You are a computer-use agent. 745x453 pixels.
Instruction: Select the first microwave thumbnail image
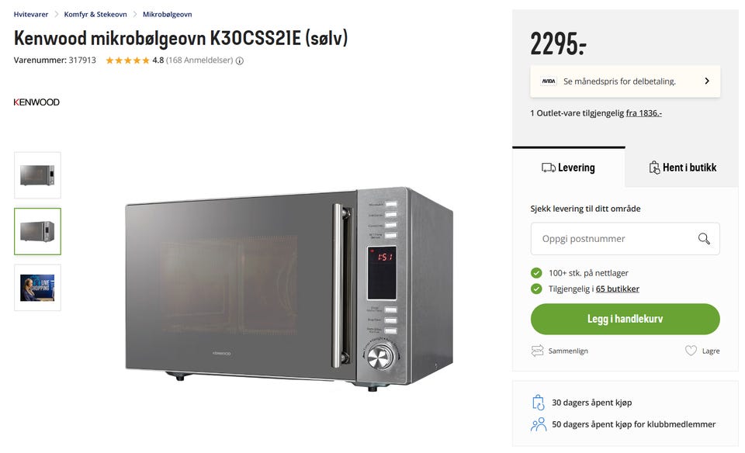pos(37,175)
